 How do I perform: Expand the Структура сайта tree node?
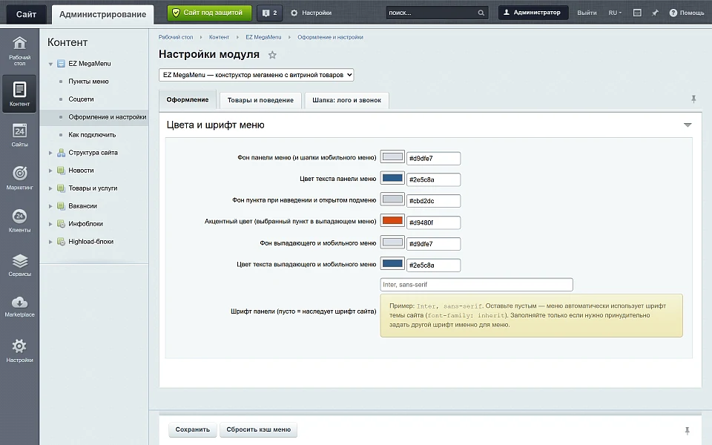point(50,153)
